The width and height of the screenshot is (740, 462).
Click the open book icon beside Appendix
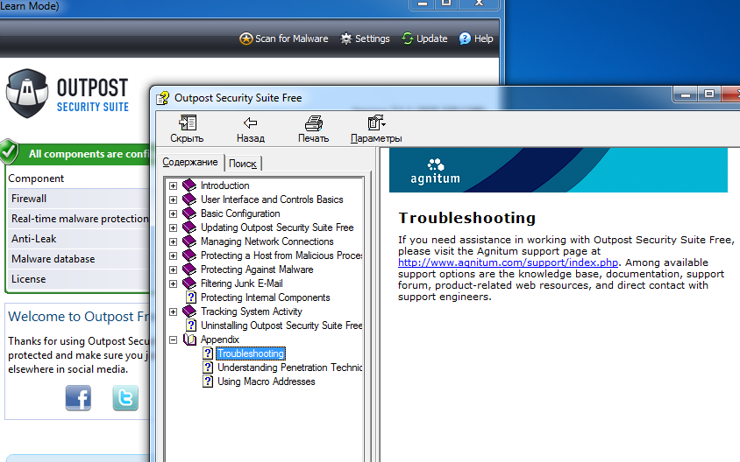point(189,339)
